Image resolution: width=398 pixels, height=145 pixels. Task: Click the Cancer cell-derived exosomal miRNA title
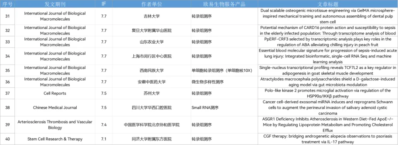328,108
